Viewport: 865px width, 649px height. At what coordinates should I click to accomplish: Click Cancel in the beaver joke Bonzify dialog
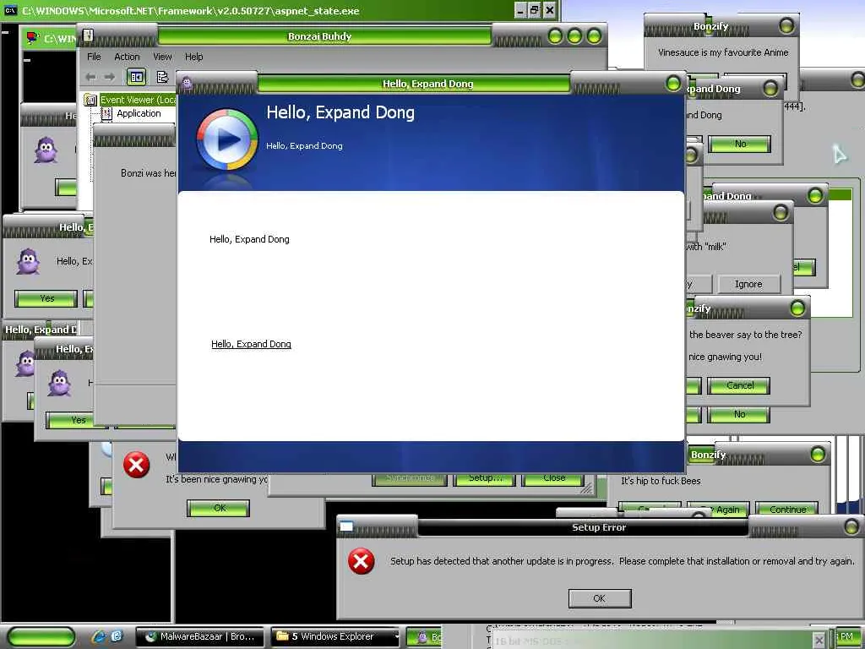tap(739, 385)
